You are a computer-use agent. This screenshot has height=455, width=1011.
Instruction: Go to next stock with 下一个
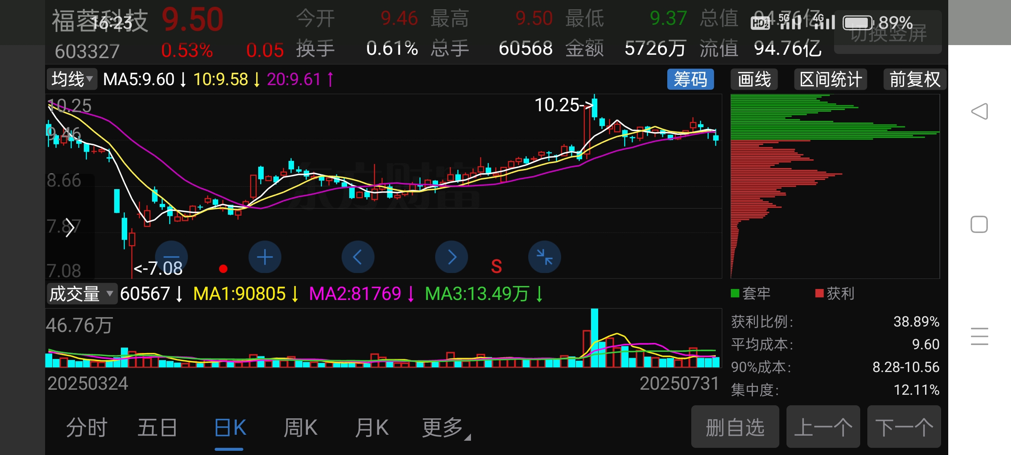(904, 427)
